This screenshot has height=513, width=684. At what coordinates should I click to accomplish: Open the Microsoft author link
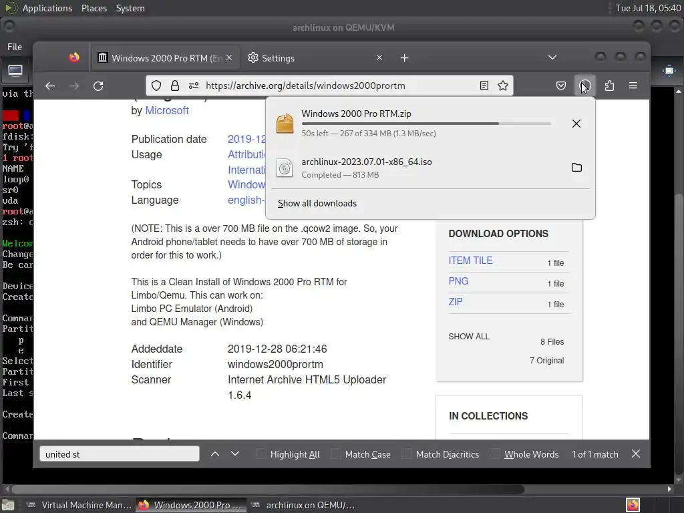pyautogui.click(x=166, y=110)
